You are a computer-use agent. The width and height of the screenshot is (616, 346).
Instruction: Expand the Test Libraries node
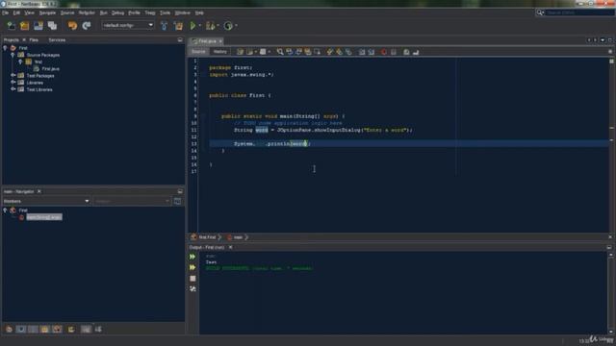(13, 89)
